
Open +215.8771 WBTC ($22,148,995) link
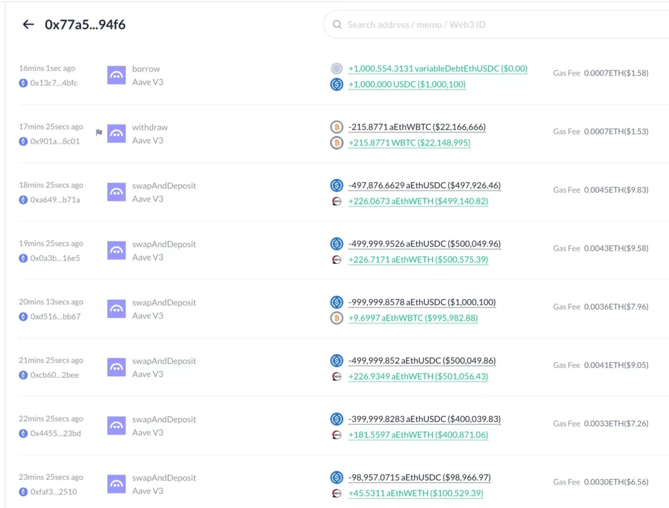(x=409, y=143)
